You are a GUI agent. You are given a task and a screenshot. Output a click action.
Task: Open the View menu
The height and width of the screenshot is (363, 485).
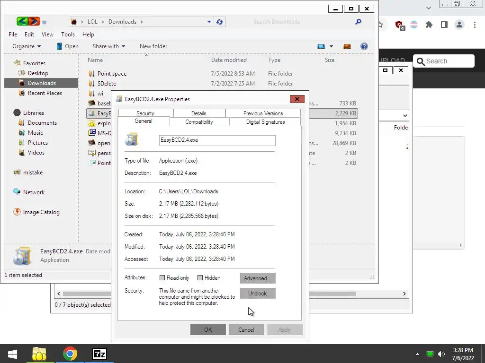click(x=47, y=34)
